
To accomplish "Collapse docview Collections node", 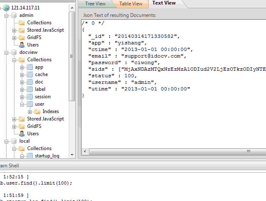I will click(14, 60).
